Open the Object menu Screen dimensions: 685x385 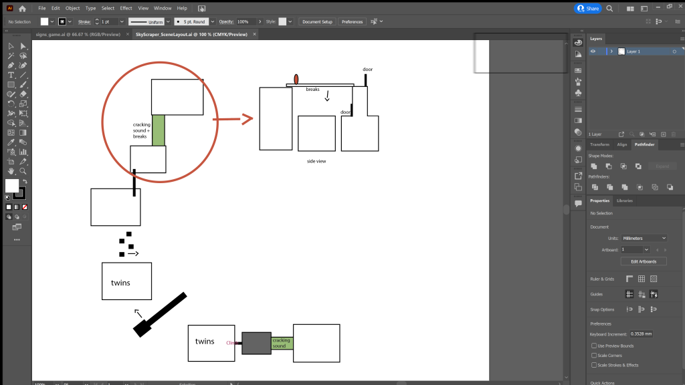pos(72,8)
